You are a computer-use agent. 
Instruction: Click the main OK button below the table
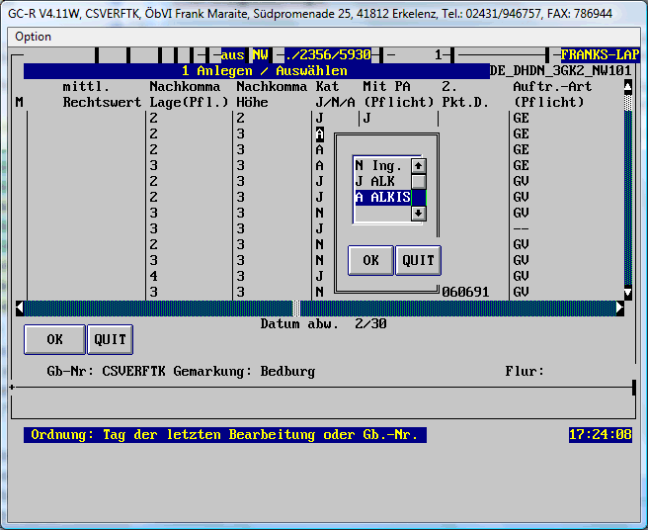tap(54, 340)
